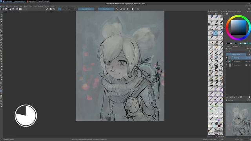
Task: Toggle horizontal mirror tool
Action: pos(127,9)
